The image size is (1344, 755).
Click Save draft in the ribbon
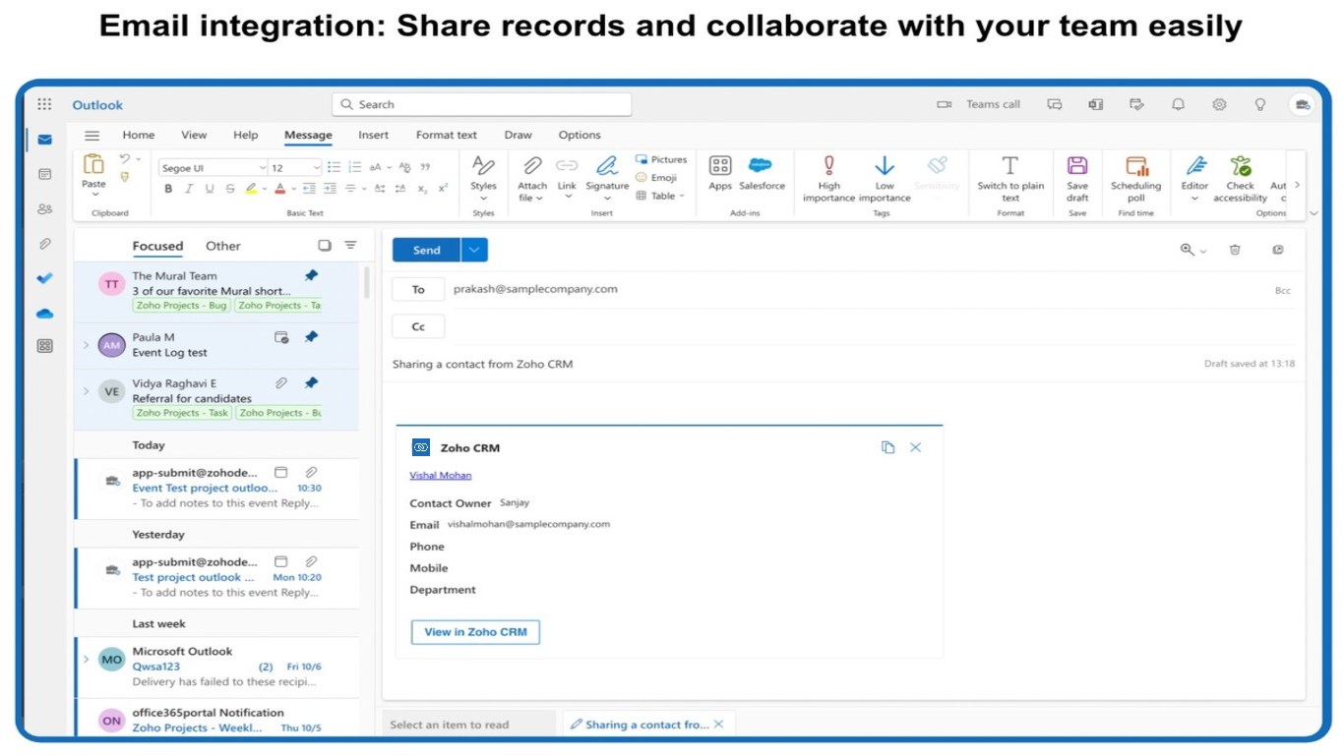[x=1077, y=179]
